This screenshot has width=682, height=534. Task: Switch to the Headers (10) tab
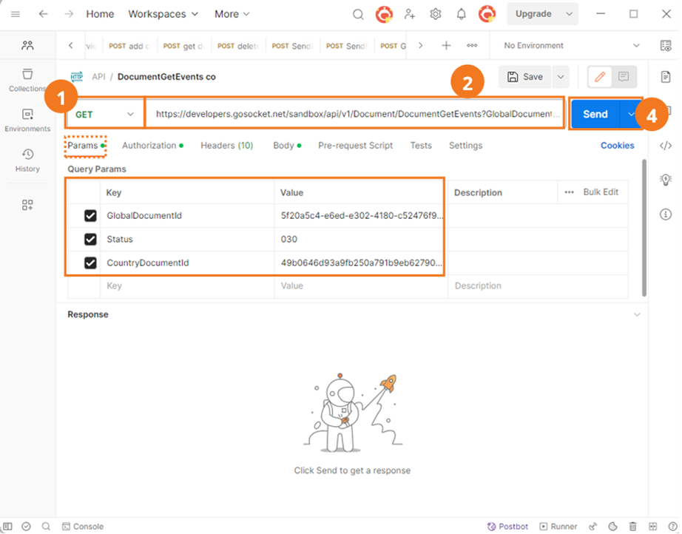click(226, 146)
